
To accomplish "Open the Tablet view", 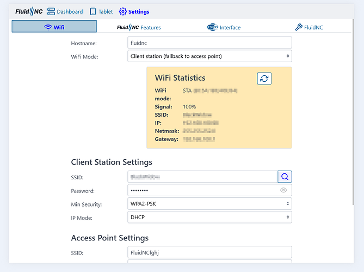I will point(101,11).
